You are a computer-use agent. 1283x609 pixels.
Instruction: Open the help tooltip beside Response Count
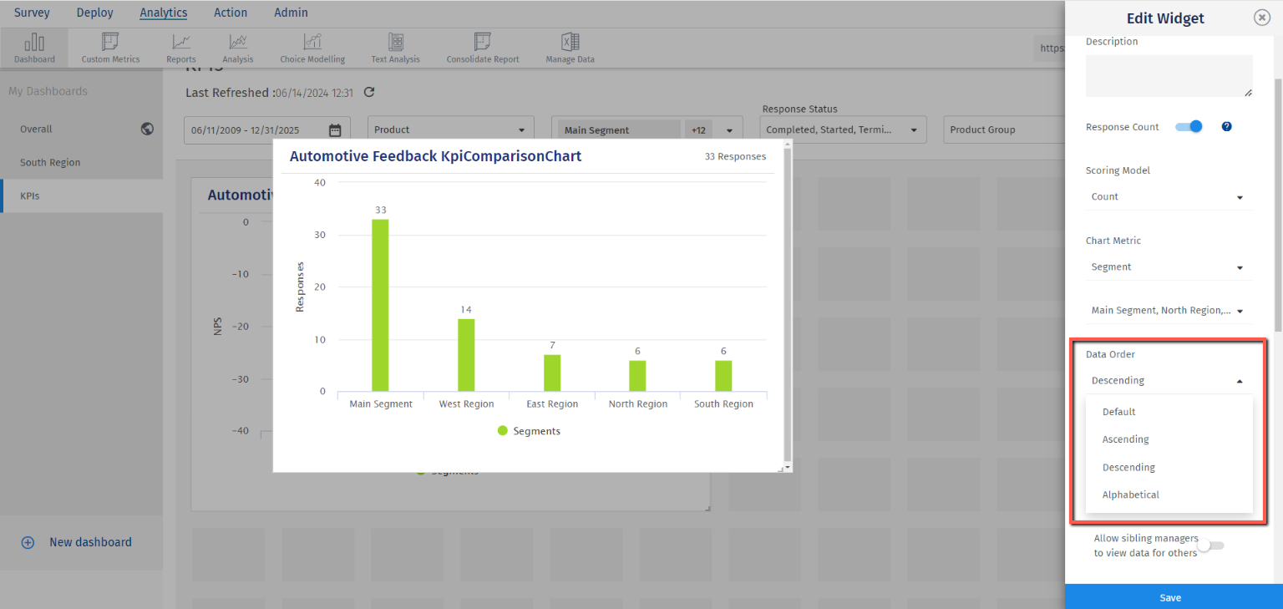coord(1226,126)
